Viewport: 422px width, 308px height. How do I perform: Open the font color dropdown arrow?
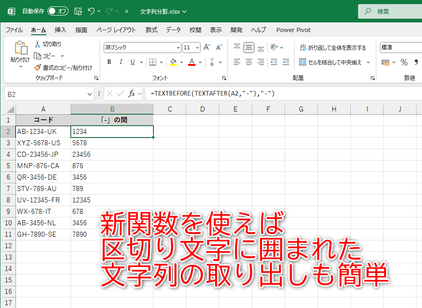(x=200, y=62)
